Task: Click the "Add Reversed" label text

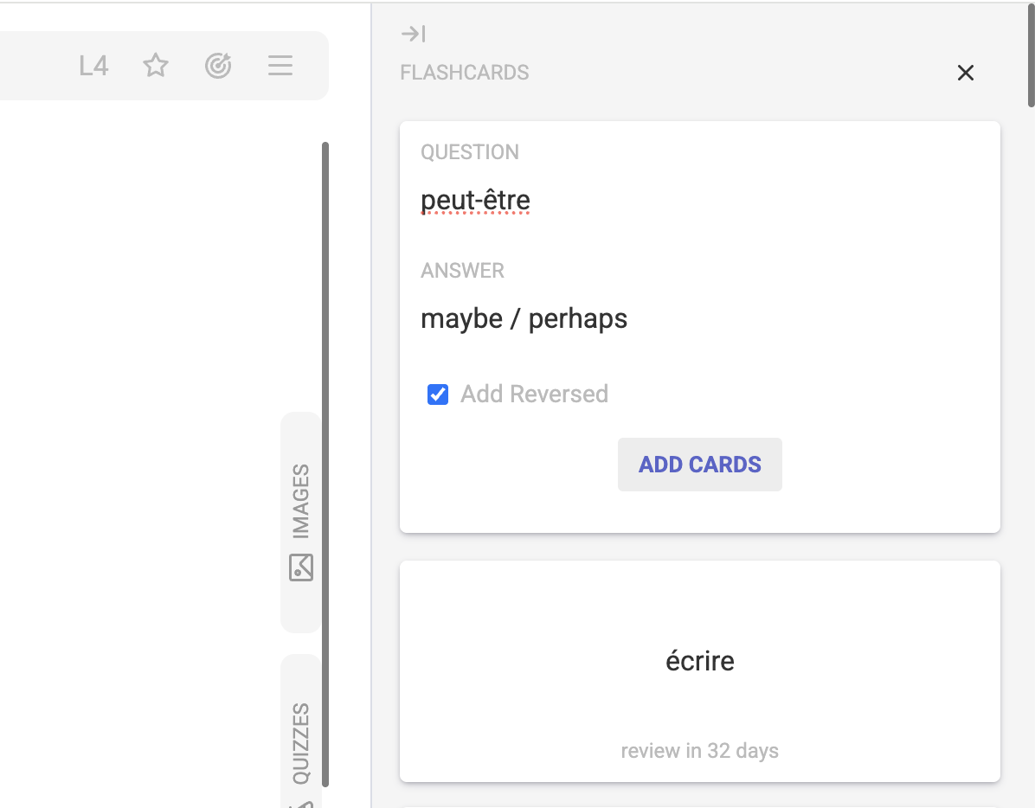Action: 534,394
